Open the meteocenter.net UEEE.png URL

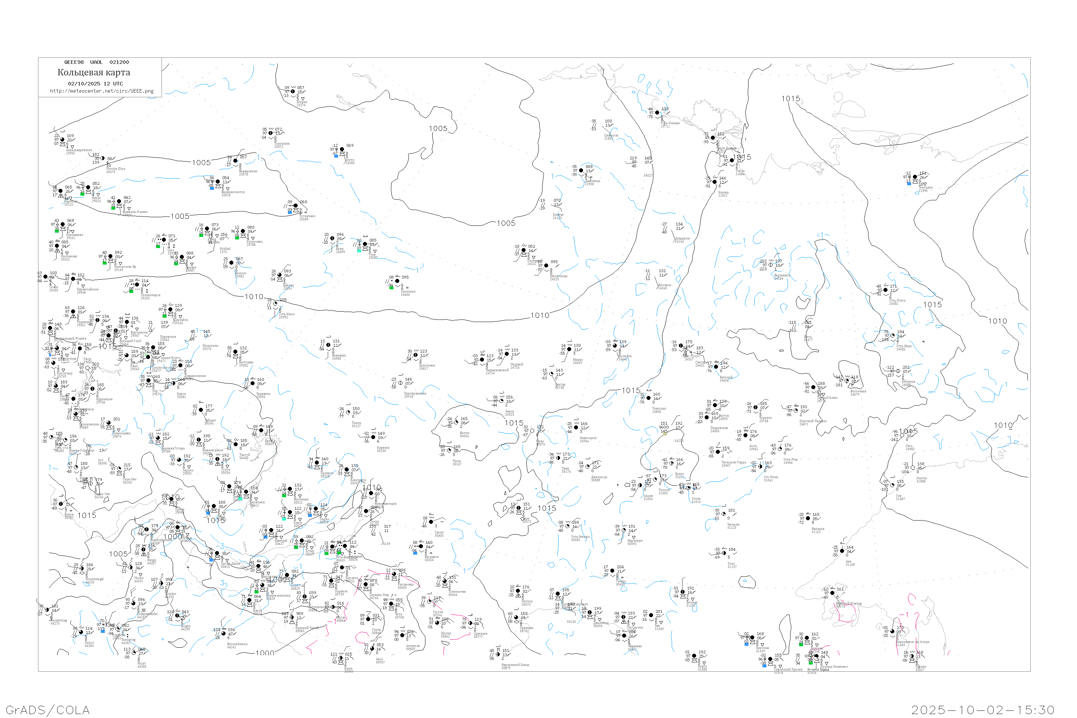pos(102,91)
